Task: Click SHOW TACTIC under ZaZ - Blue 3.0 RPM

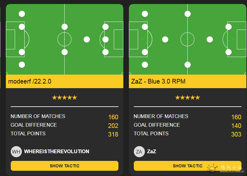Action: pyautogui.click(x=187, y=166)
